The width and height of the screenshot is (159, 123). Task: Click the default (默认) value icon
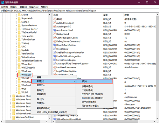pyautogui.click(x=54, y=19)
